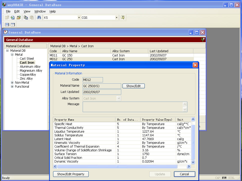Click the logo icon on the red General DataBase banner
Image resolution: width=242 pixels, height=181 pixels.
click(203, 40)
